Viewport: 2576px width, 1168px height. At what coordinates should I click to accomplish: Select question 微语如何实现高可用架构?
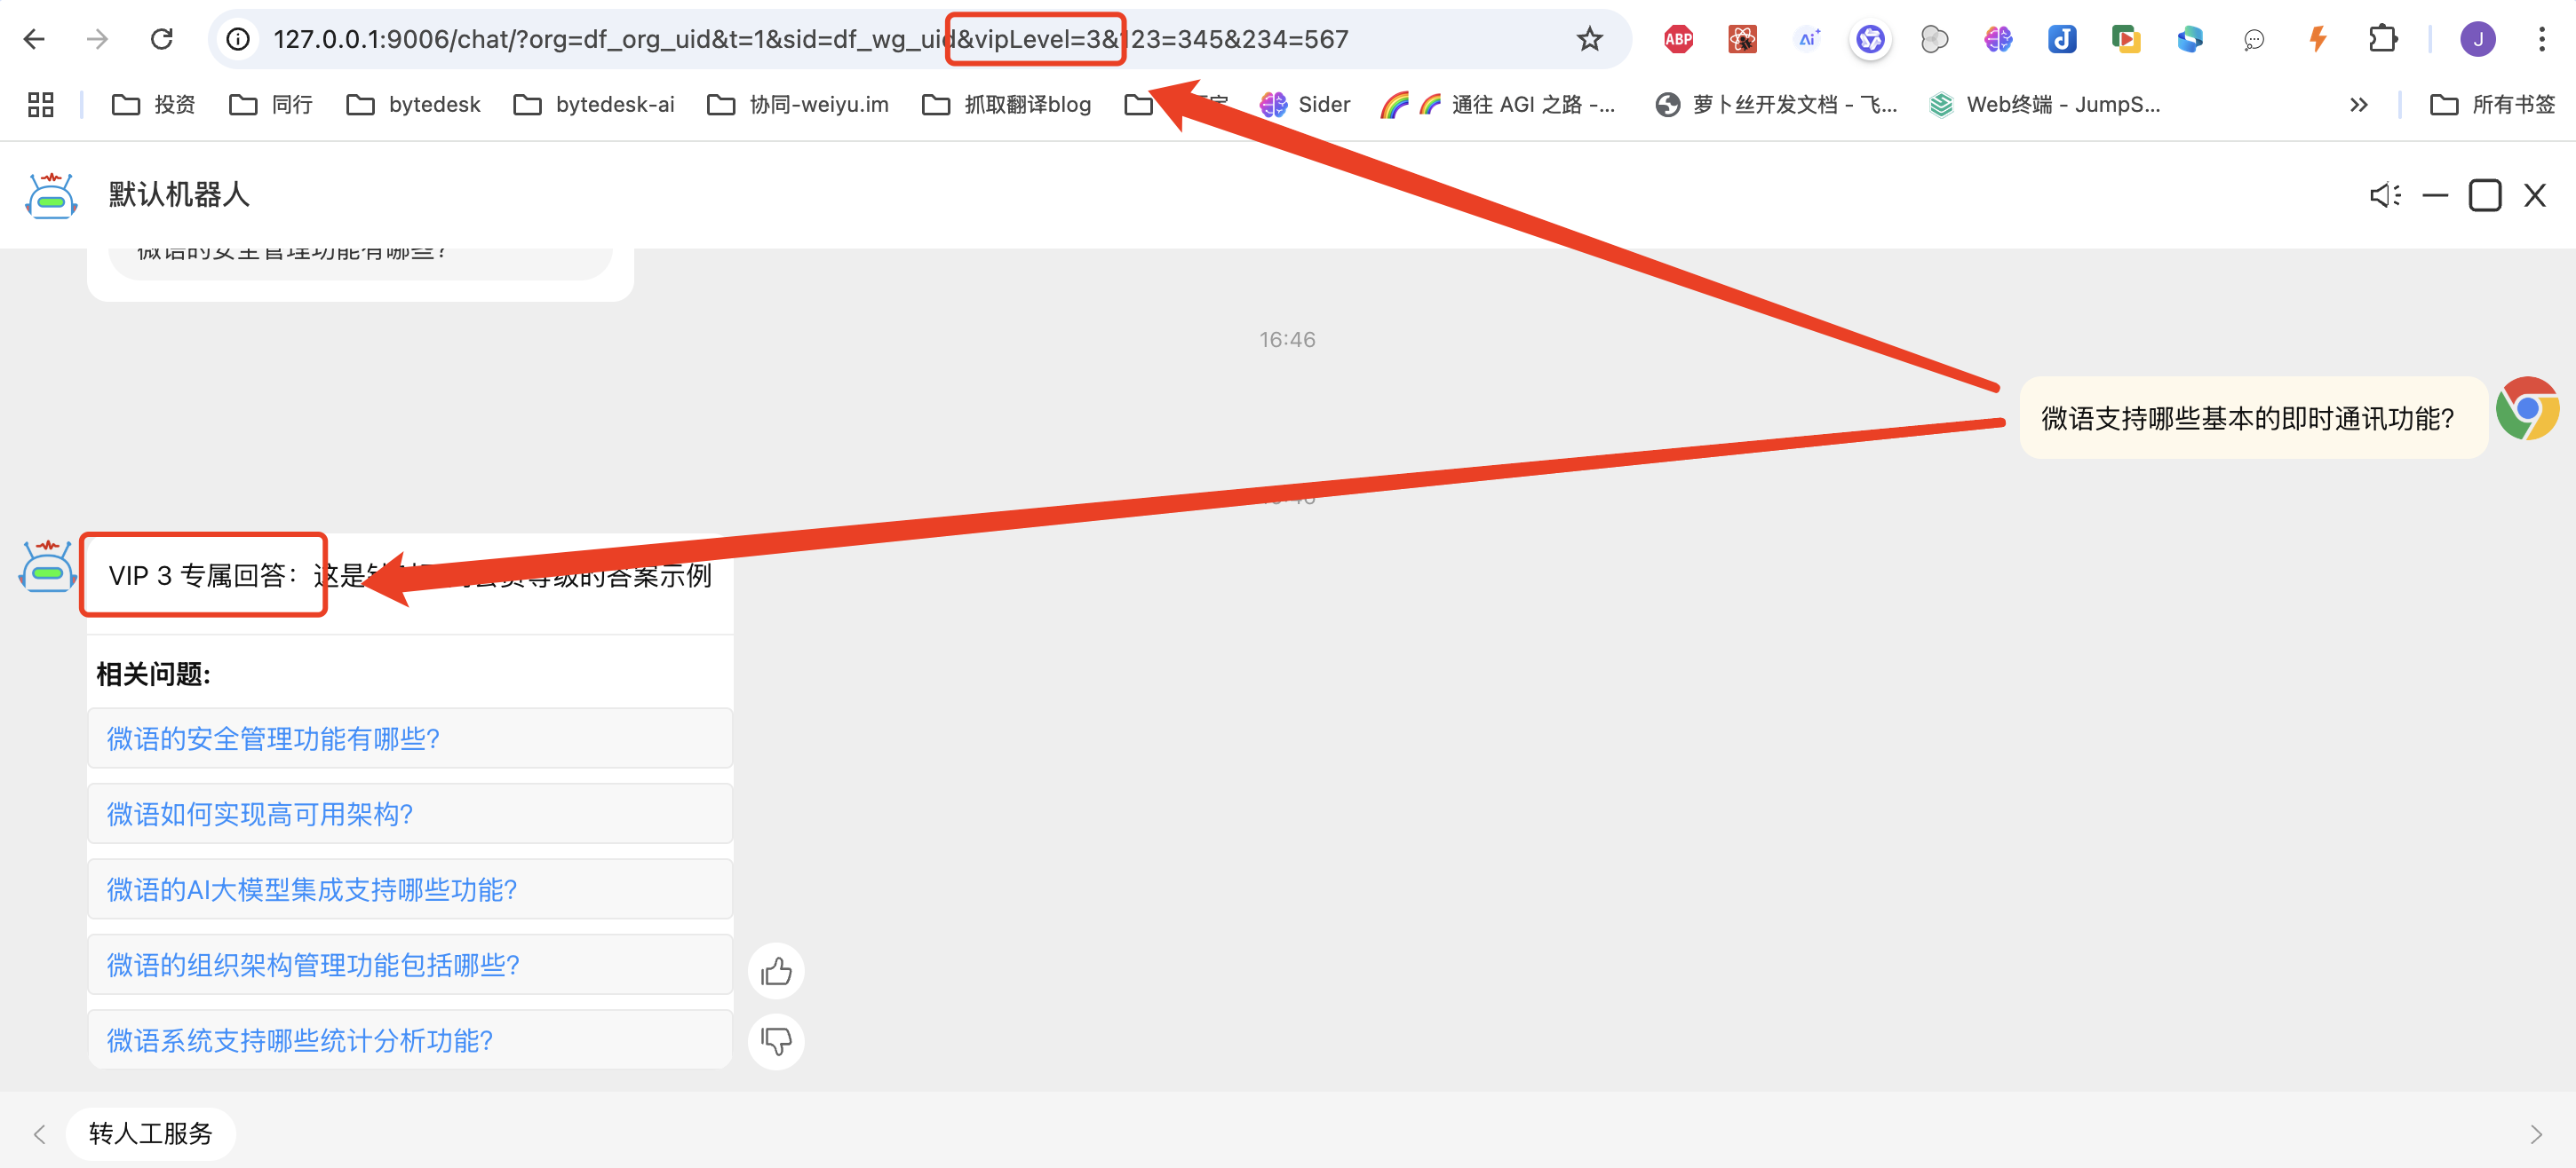(x=260, y=814)
